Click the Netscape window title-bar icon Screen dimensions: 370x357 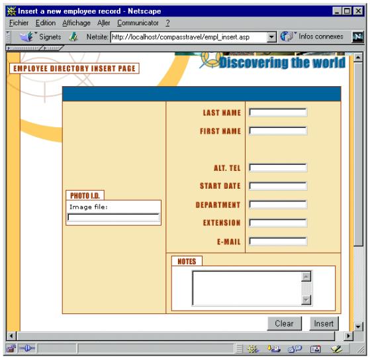coord(11,11)
